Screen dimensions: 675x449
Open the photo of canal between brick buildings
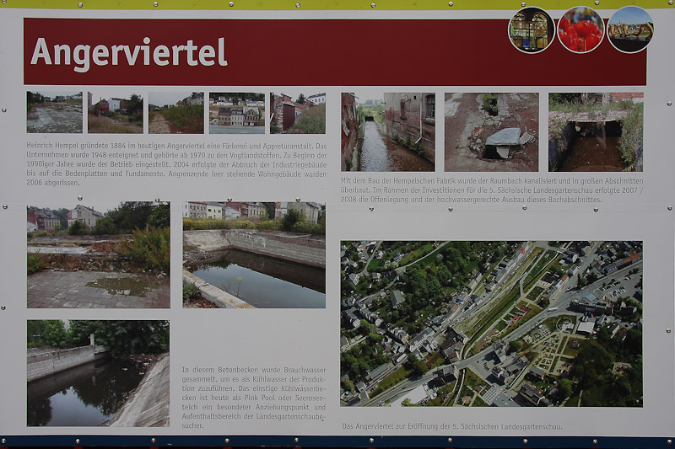pyautogui.click(x=388, y=132)
